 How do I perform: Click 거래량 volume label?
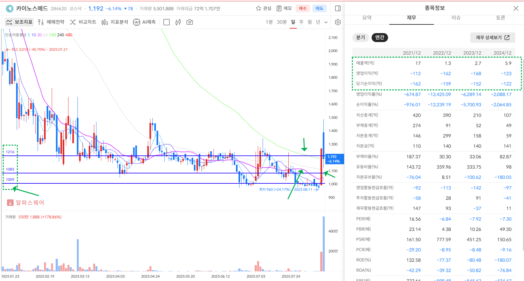pos(10,217)
